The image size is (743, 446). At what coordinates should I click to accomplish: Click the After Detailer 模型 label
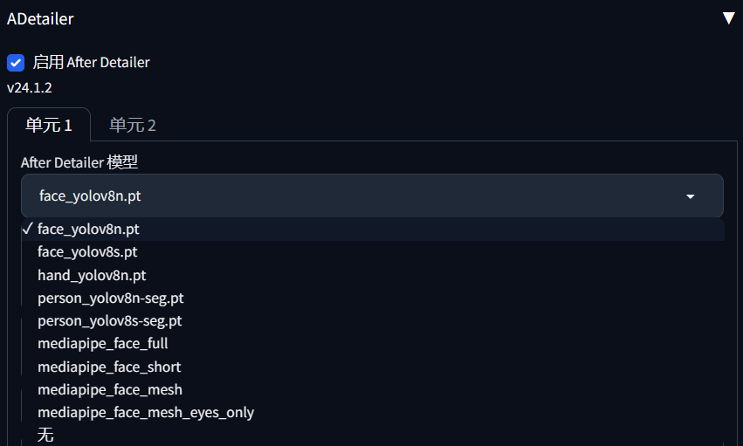click(79, 162)
